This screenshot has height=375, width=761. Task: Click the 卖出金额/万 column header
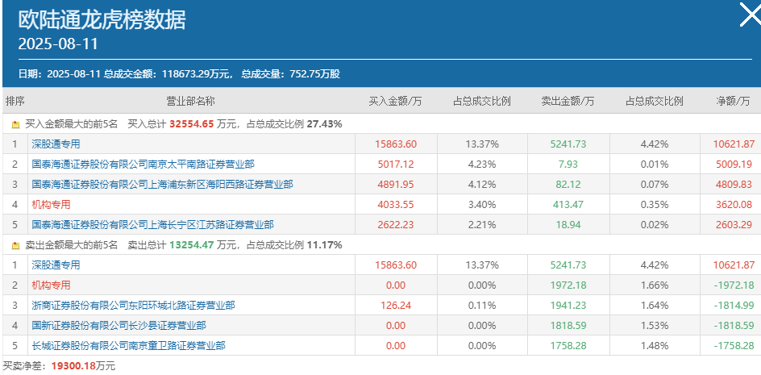tap(568, 102)
